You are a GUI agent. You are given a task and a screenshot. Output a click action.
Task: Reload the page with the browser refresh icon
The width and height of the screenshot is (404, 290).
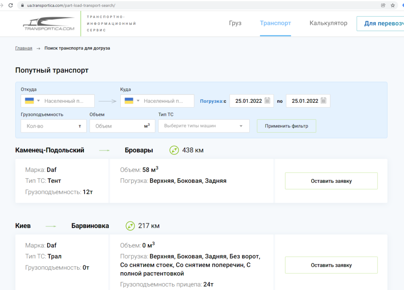11,5
